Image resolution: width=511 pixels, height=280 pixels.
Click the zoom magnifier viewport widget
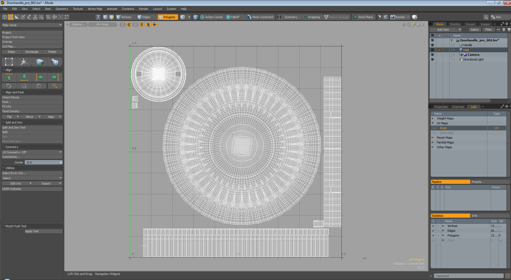[x=408, y=25]
